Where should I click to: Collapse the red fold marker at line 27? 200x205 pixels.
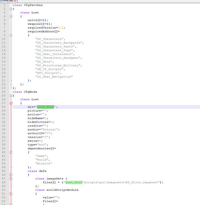11,103
